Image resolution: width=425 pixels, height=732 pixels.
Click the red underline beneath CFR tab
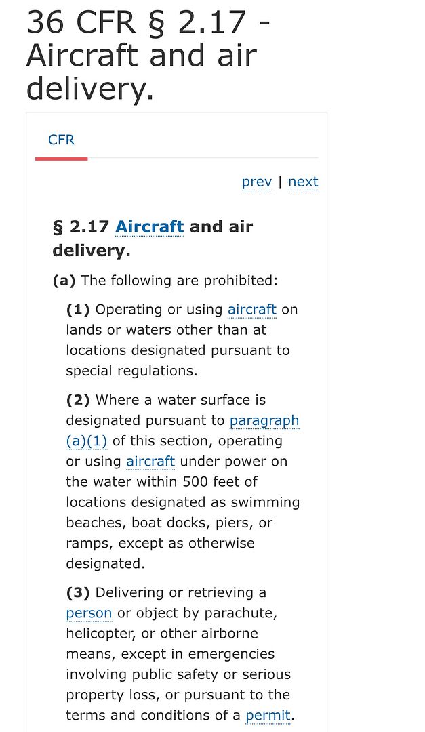click(61, 159)
